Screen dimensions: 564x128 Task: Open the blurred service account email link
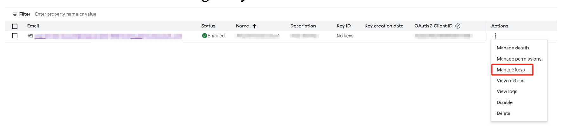[108, 36]
